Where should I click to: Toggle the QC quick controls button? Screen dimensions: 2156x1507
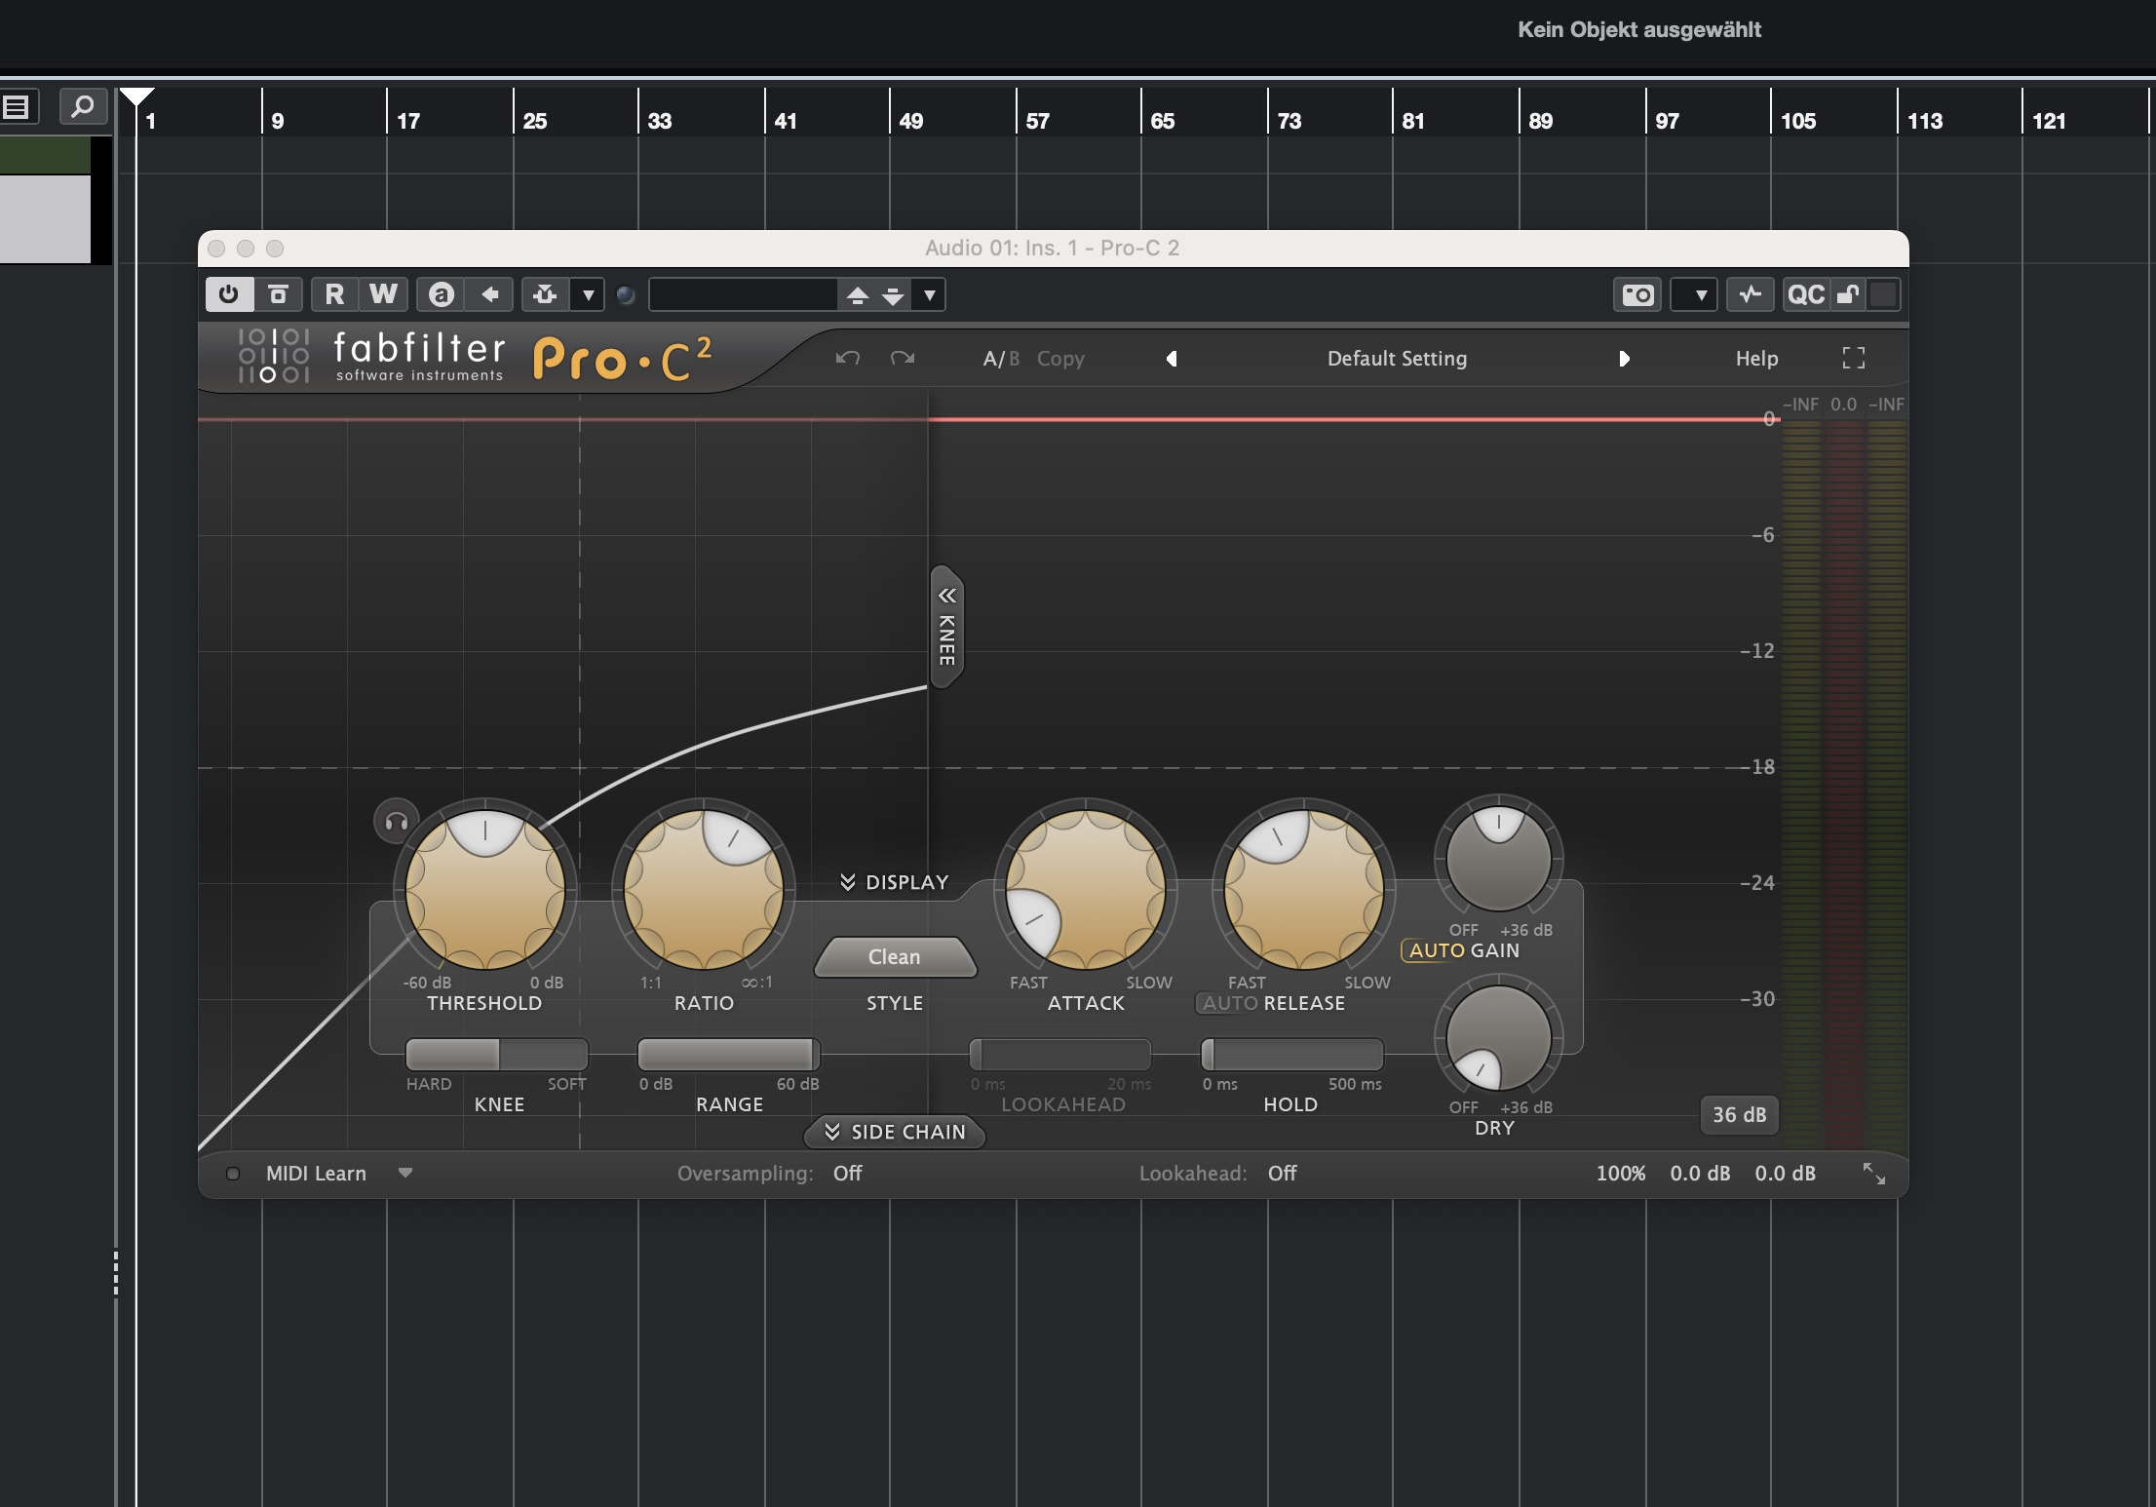1806,294
